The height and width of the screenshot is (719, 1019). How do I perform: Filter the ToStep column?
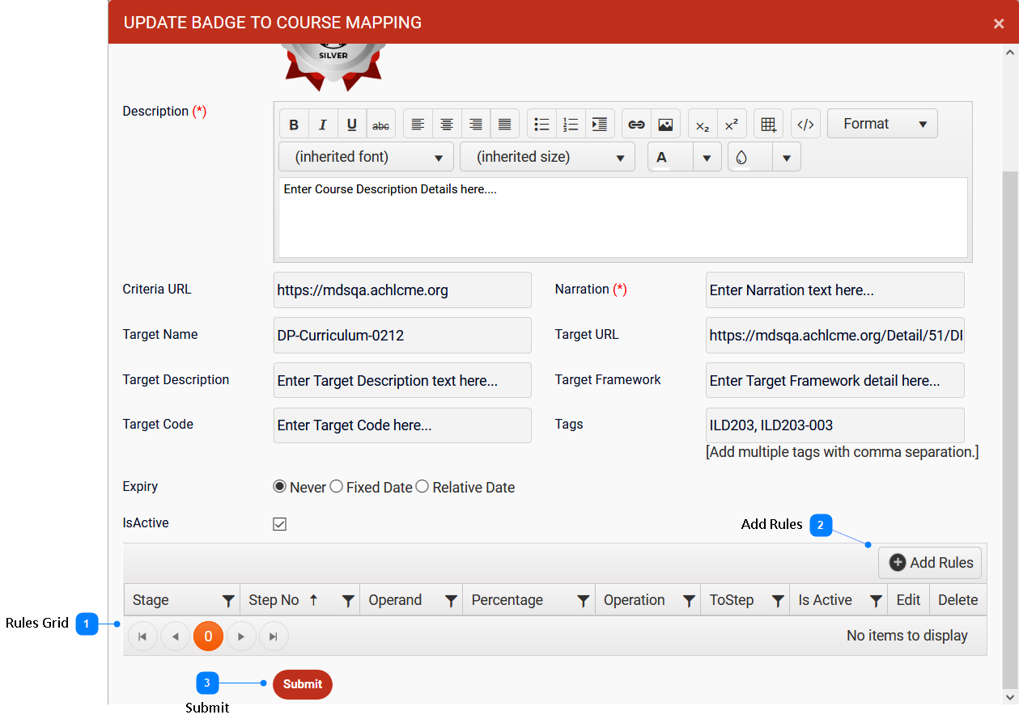(x=778, y=601)
